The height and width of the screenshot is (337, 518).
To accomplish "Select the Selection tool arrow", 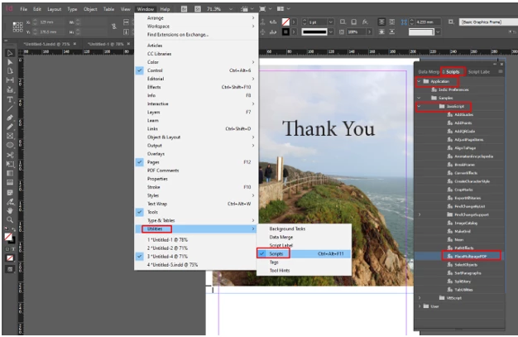I will [x=10, y=53].
